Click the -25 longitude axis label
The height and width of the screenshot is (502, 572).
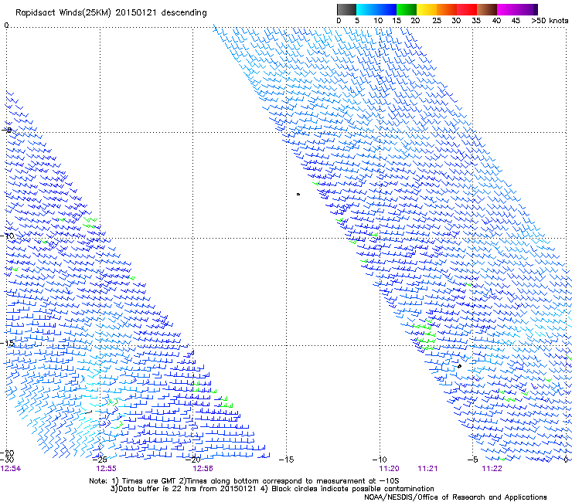coord(100,460)
